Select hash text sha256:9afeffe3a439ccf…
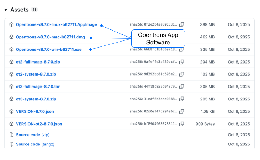Screen dimensions: 260x160 point(153,62)
